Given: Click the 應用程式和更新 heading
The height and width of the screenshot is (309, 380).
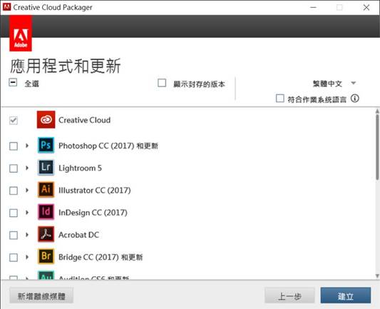Looking at the screenshot, I should tap(66, 66).
